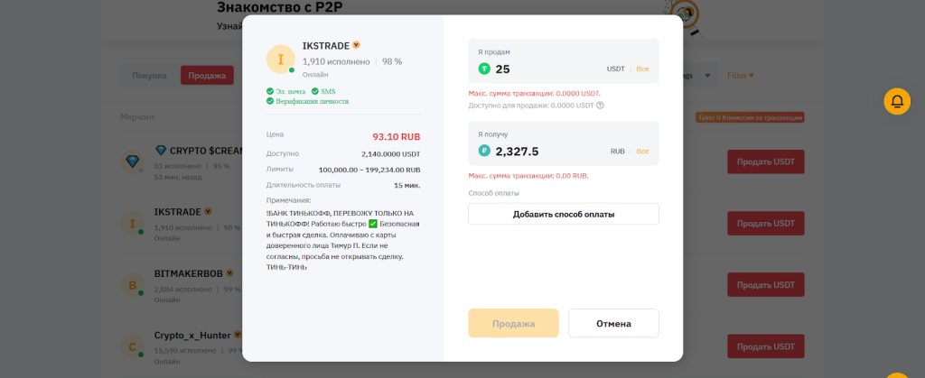
Task: Click the USDT Tether coin icon
Action: pos(484,69)
